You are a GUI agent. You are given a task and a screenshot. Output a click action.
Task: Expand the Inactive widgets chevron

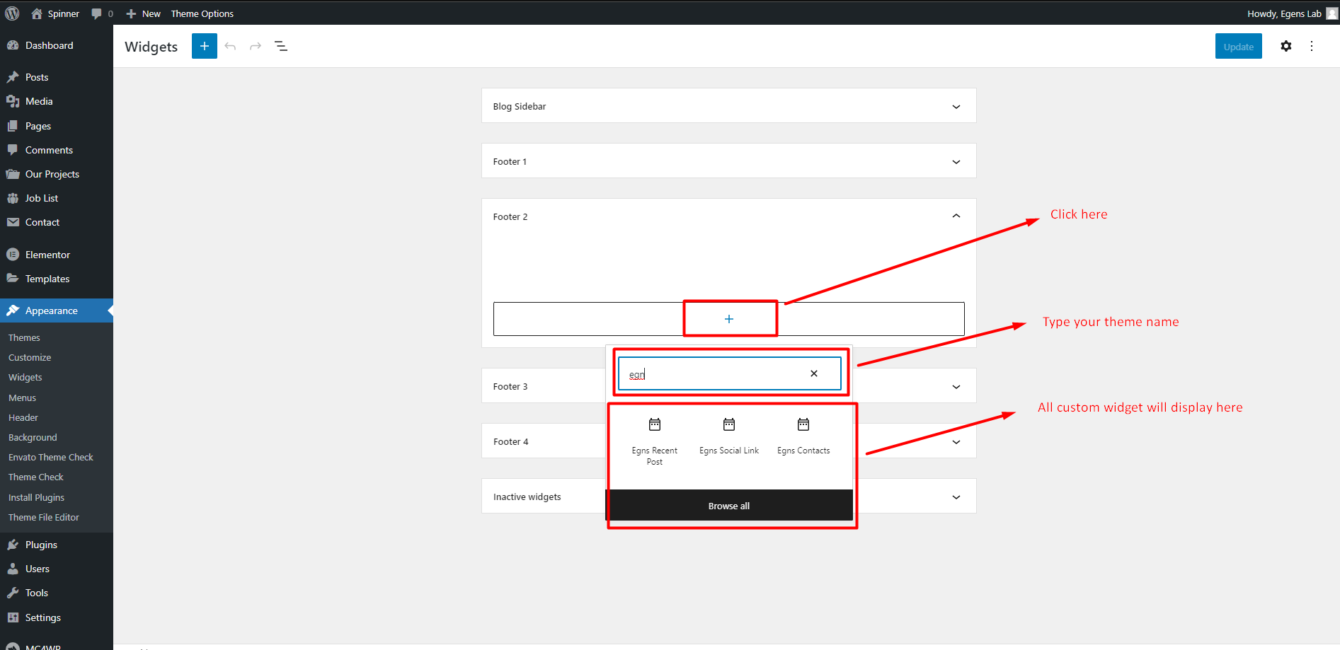956,497
